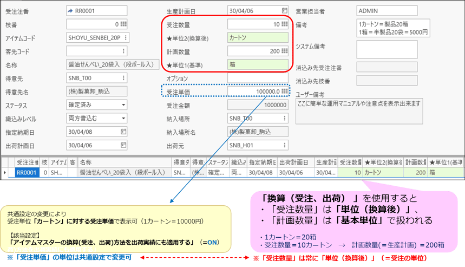Select grid cell 10 in 受注数量 column
The width and height of the screenshot is (465, 267).
[x=350, y=172]
